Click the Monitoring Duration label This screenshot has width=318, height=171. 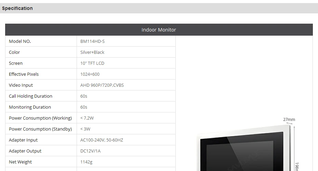point(30,107)
